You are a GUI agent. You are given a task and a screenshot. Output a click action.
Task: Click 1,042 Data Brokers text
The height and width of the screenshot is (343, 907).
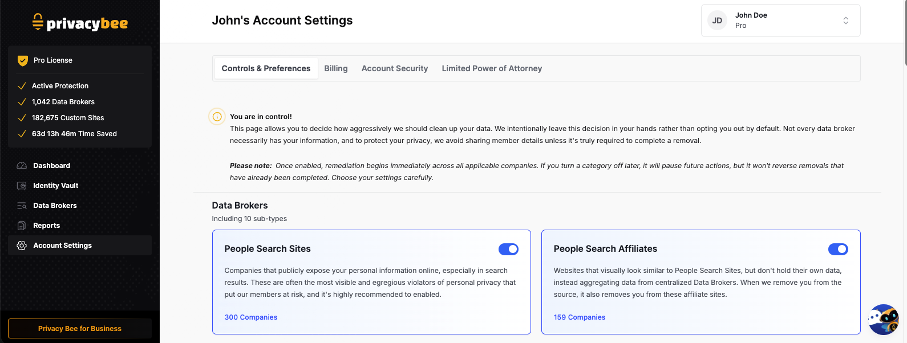click(63, 102)
